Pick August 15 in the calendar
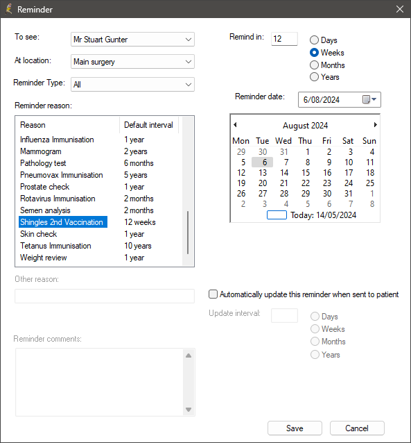This screenshot has height=443, width=411. [306, 173]
